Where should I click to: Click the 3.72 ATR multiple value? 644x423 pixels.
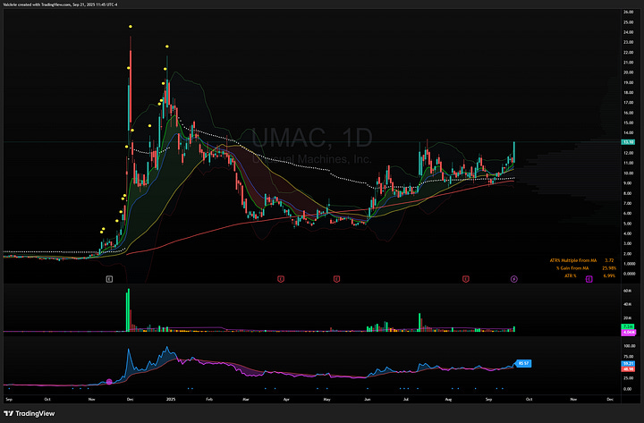pos(609,260)
